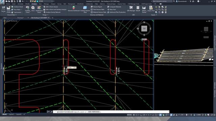
Task: Click the TOP face of the ViewCube
Action: (x=144, y=29)
